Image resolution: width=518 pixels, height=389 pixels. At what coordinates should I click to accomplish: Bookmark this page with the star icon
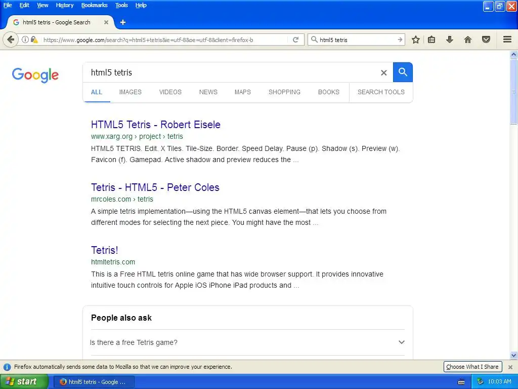tap(416, 40)
